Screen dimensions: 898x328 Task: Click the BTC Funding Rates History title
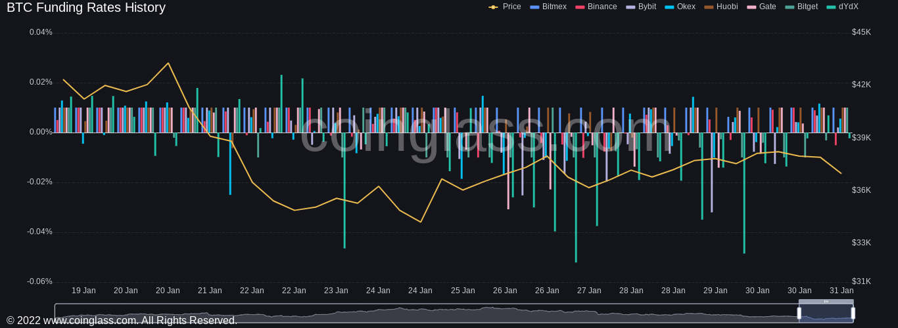86,8
